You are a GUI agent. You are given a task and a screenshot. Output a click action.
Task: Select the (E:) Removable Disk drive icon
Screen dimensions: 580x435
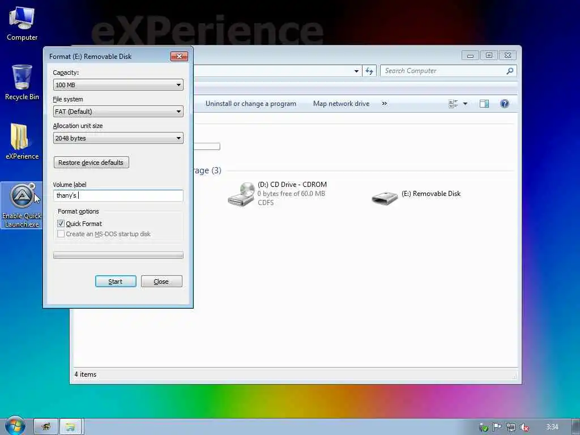click(385, 198)
